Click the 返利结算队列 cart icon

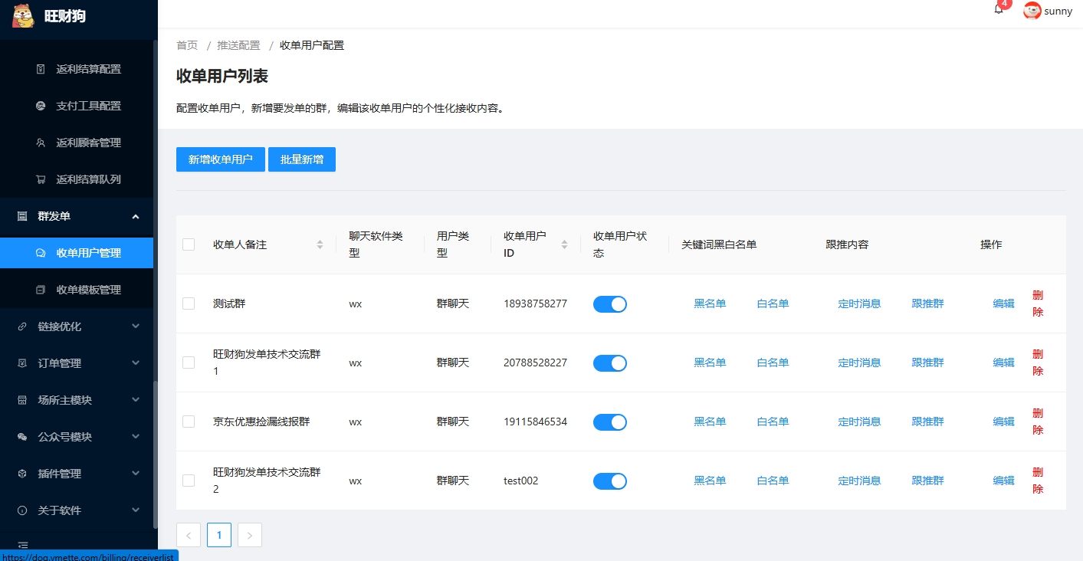[x=41, y=179]
